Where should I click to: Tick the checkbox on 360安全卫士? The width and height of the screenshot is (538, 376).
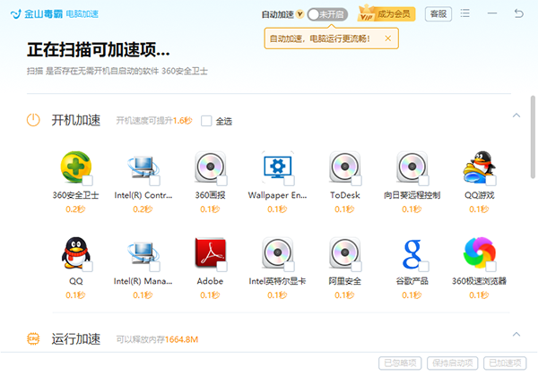tap(88, 181)
